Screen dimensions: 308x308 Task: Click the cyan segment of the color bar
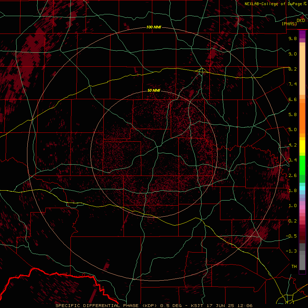[x=302, y=188]
